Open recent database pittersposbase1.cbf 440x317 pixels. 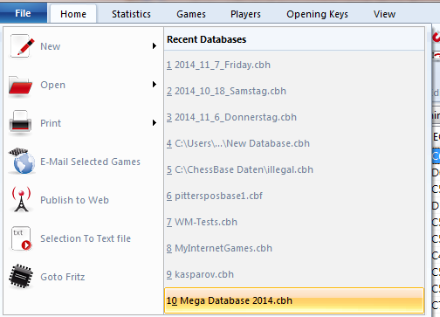(x=215, y=196)
